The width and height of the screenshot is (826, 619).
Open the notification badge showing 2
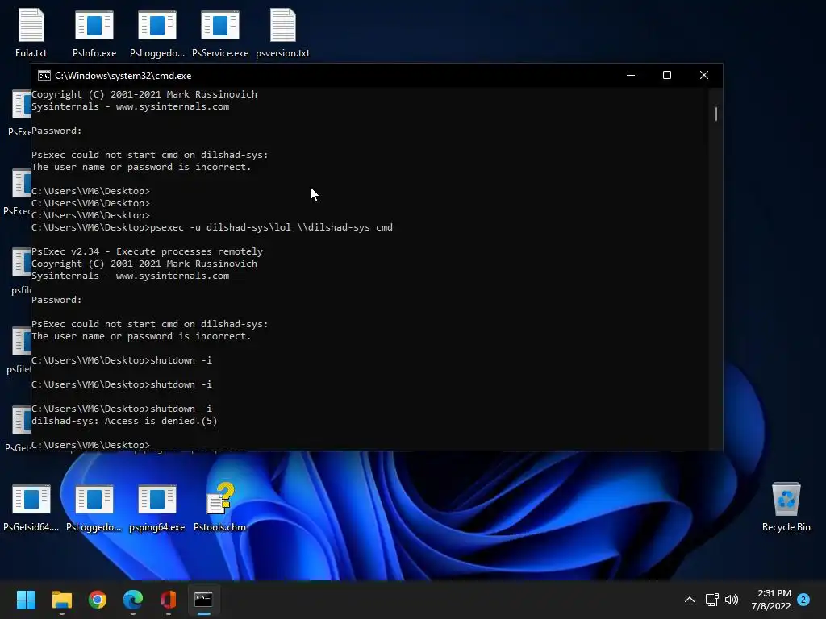(803, 600)
